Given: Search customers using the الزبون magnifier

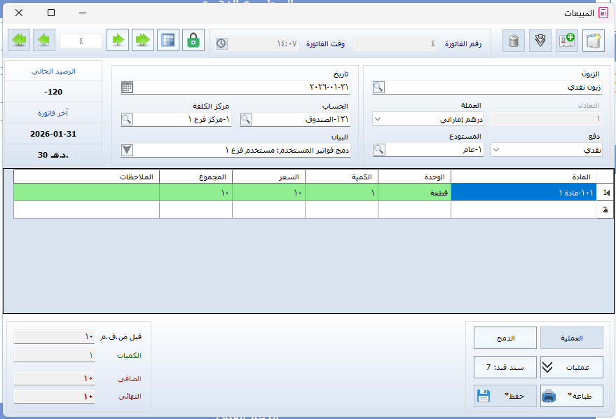Looking at the screenshot, I should 378,88.
